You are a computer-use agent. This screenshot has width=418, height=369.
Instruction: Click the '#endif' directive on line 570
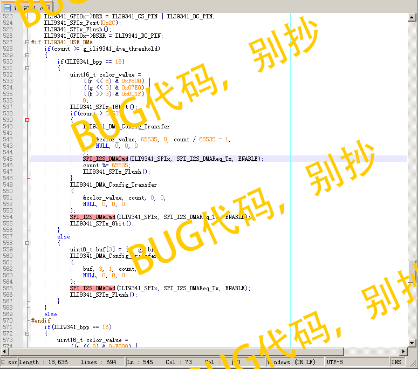pos(41,320)
